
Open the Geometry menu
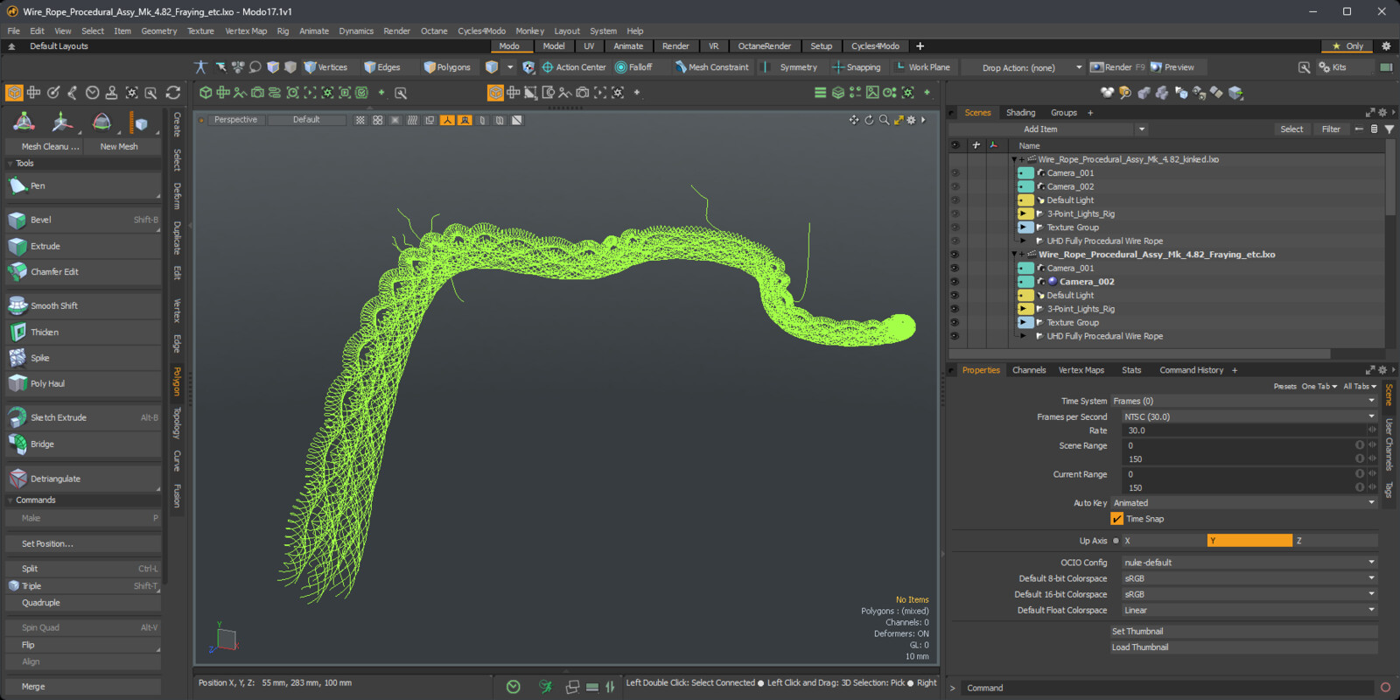159,31
